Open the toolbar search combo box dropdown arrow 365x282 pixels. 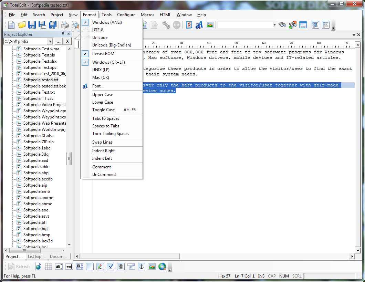[274, 25]
